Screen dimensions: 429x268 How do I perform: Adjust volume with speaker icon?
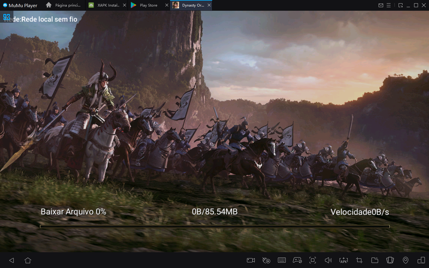328,260
